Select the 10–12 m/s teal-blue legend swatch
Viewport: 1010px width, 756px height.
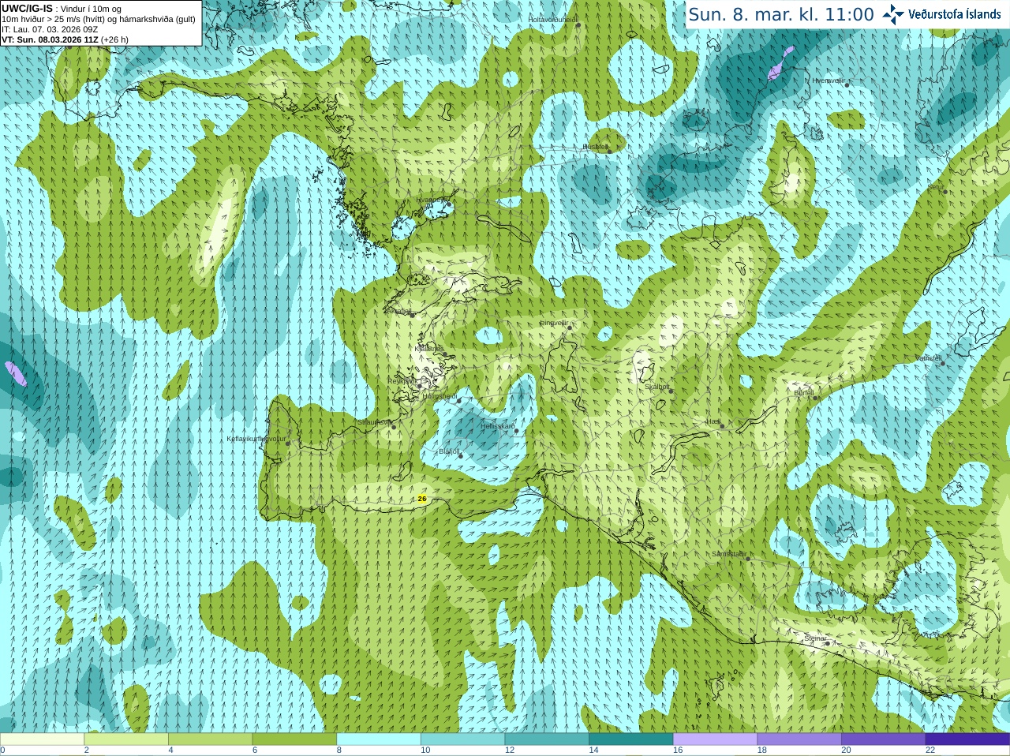coord(463,739)
